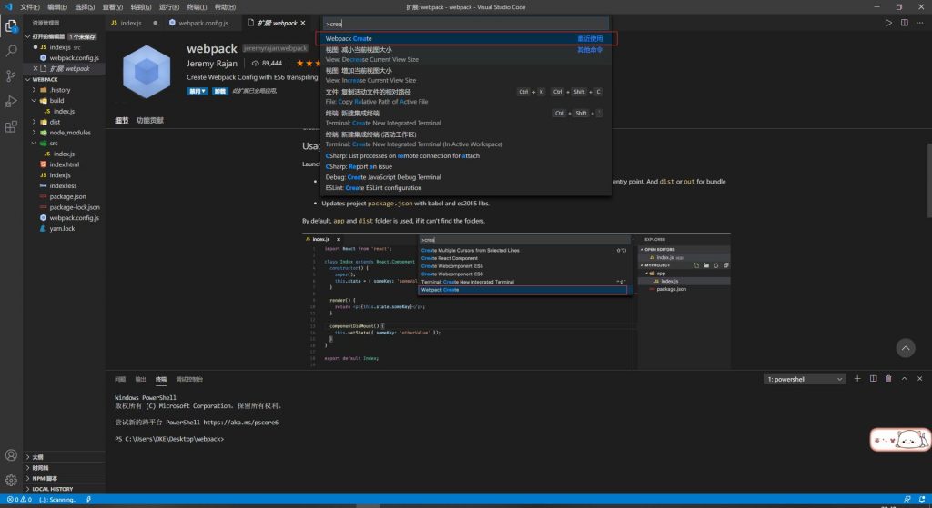This screenshot has height=508, width=932.
Task: Switch to the 功能贡献 tab
Action: point(149,120)
